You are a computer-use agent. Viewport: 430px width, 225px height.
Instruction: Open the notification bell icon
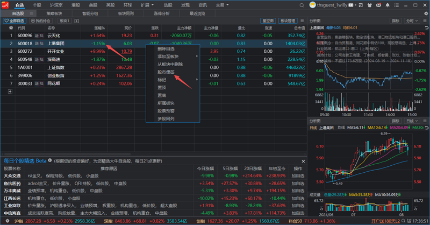(x=388, y=5)
